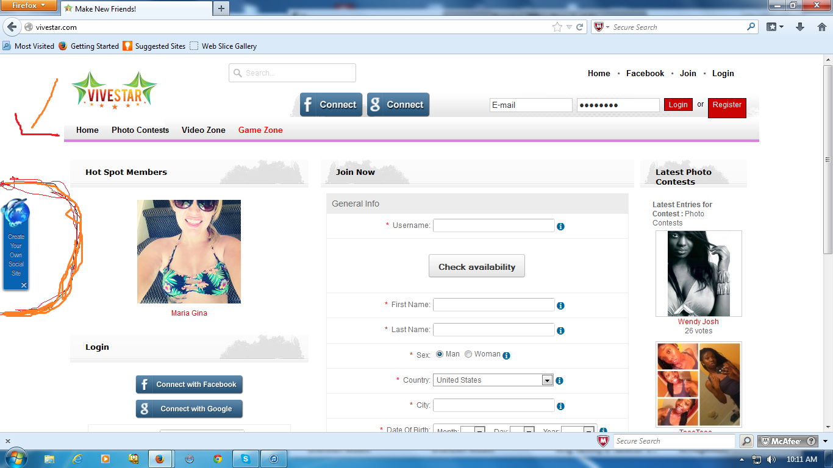This screenshot has height=468, width=833.
Task: Open Internet Explorer from the taskbar
Action: [77, 459]
